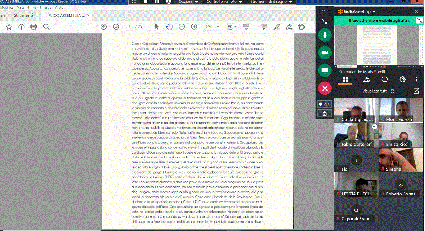The height and width of the screenshot is (231, 425).
Task: Zoom out with the minus circle button
Action: point(182,27)
